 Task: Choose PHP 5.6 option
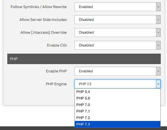(117, 98)
